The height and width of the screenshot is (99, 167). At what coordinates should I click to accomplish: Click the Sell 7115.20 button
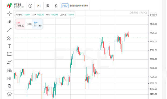[20, 24]
